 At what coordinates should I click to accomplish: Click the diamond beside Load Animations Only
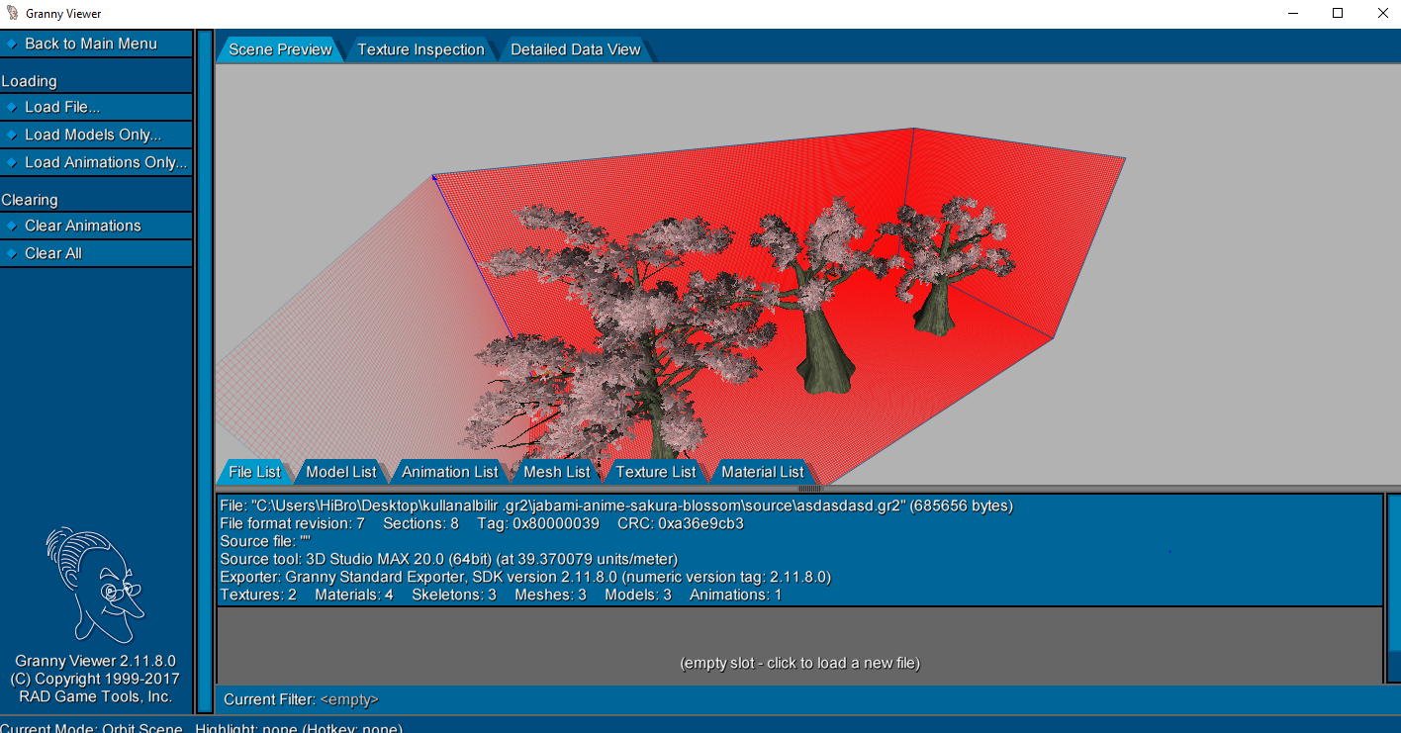(13, 162)
